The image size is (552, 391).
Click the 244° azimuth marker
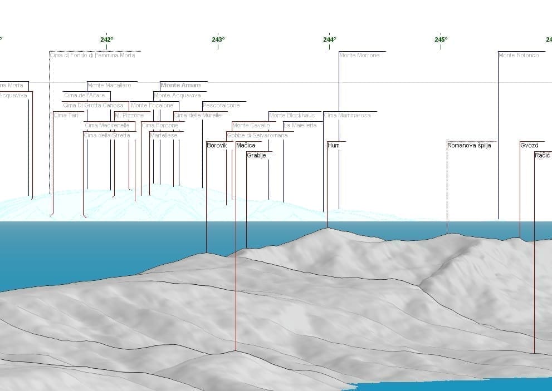(329, 39)
